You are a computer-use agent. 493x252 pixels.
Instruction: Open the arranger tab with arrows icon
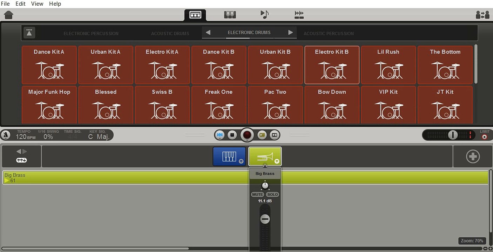[x=299, y=15]
